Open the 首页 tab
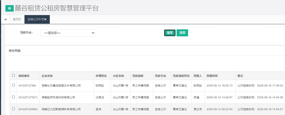The image size is (285, 115). (x=16, y=19)
